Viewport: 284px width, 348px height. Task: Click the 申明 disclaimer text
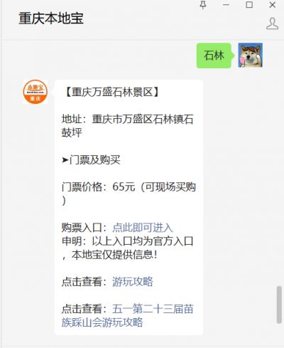[x=128, y=248]
